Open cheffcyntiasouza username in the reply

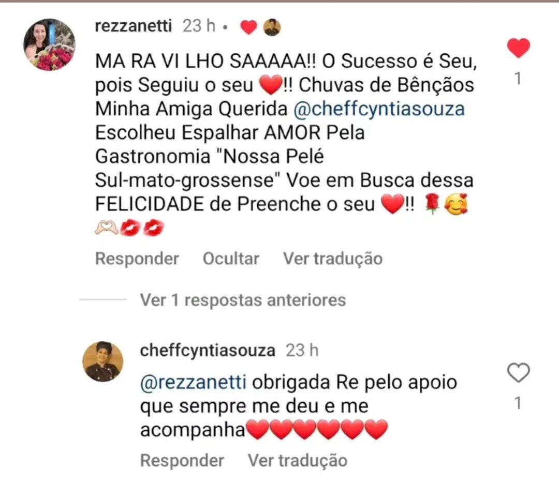coord(208,351)
